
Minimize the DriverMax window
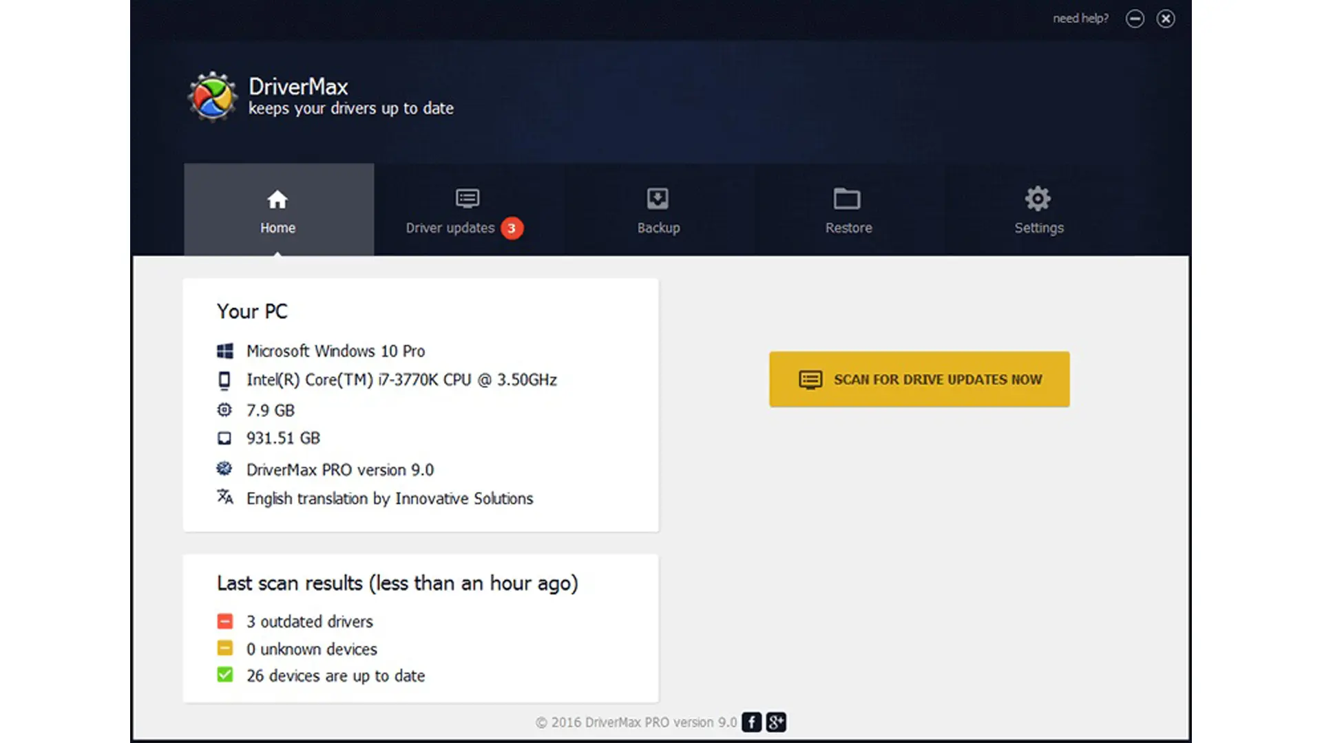pyautogui.click(x=1135, y=19)
